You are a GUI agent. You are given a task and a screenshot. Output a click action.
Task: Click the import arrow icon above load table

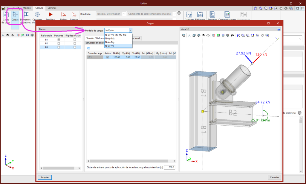(89, 48)
